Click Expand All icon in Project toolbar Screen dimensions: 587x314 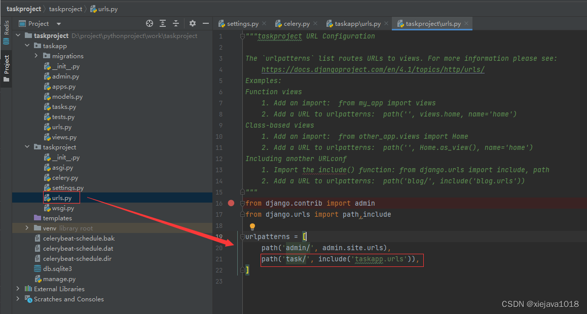[163, 23]
